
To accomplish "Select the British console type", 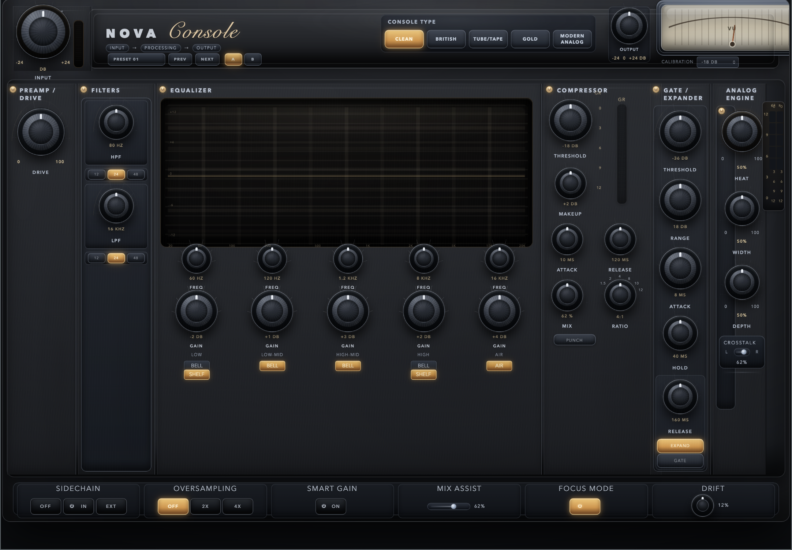I will tap(446, 39).
